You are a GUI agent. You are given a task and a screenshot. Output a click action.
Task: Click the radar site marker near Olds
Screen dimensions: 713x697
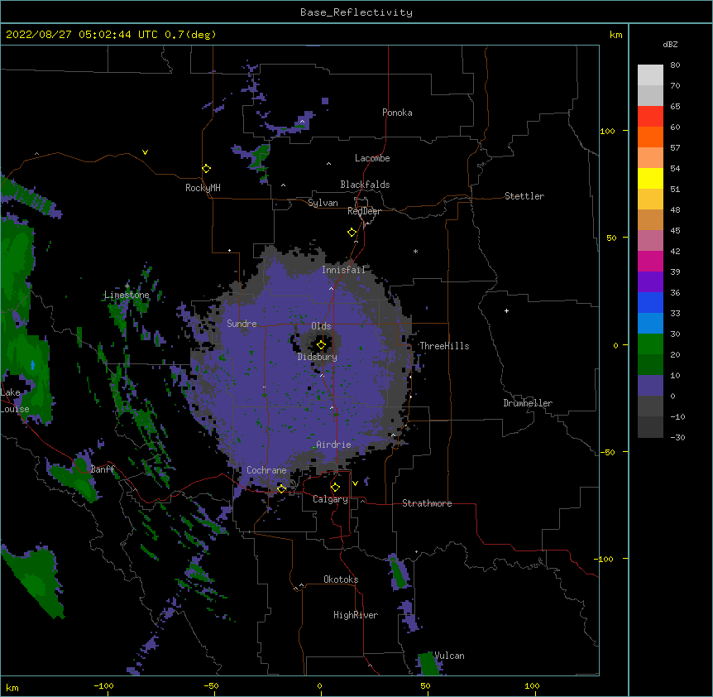point(321,345)
